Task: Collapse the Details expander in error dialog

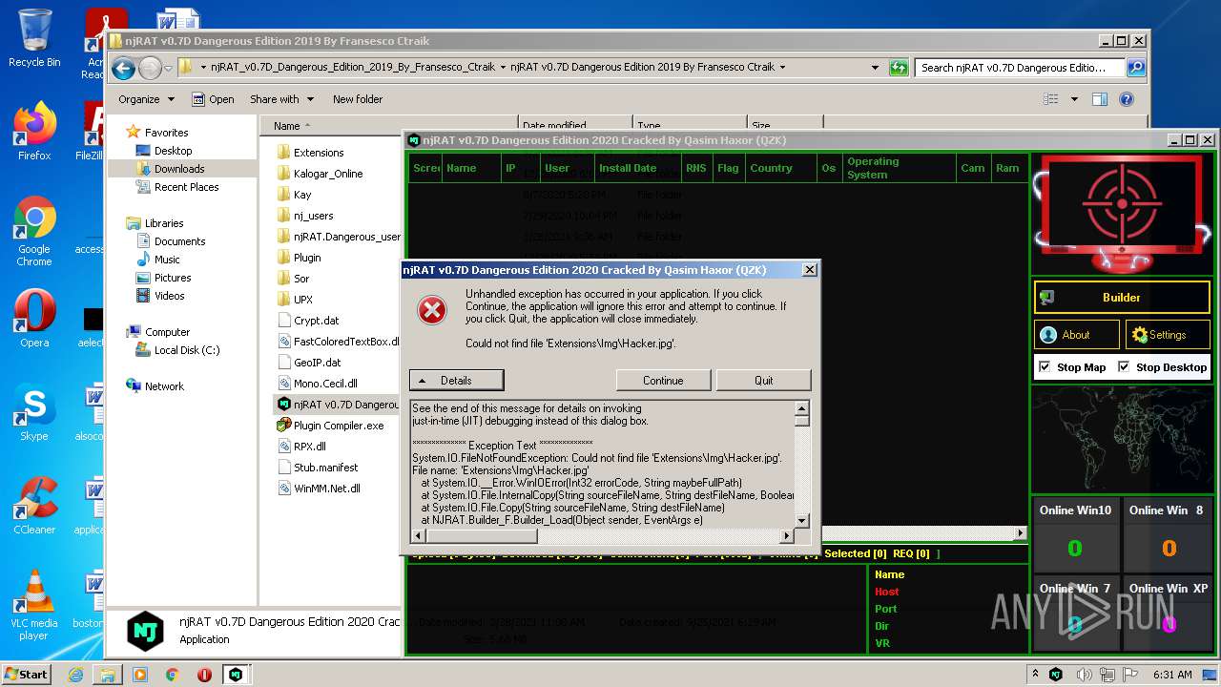Action: pos(456,381)
